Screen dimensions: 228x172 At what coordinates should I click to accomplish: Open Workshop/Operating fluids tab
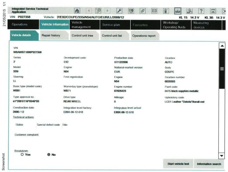[176, 25]
